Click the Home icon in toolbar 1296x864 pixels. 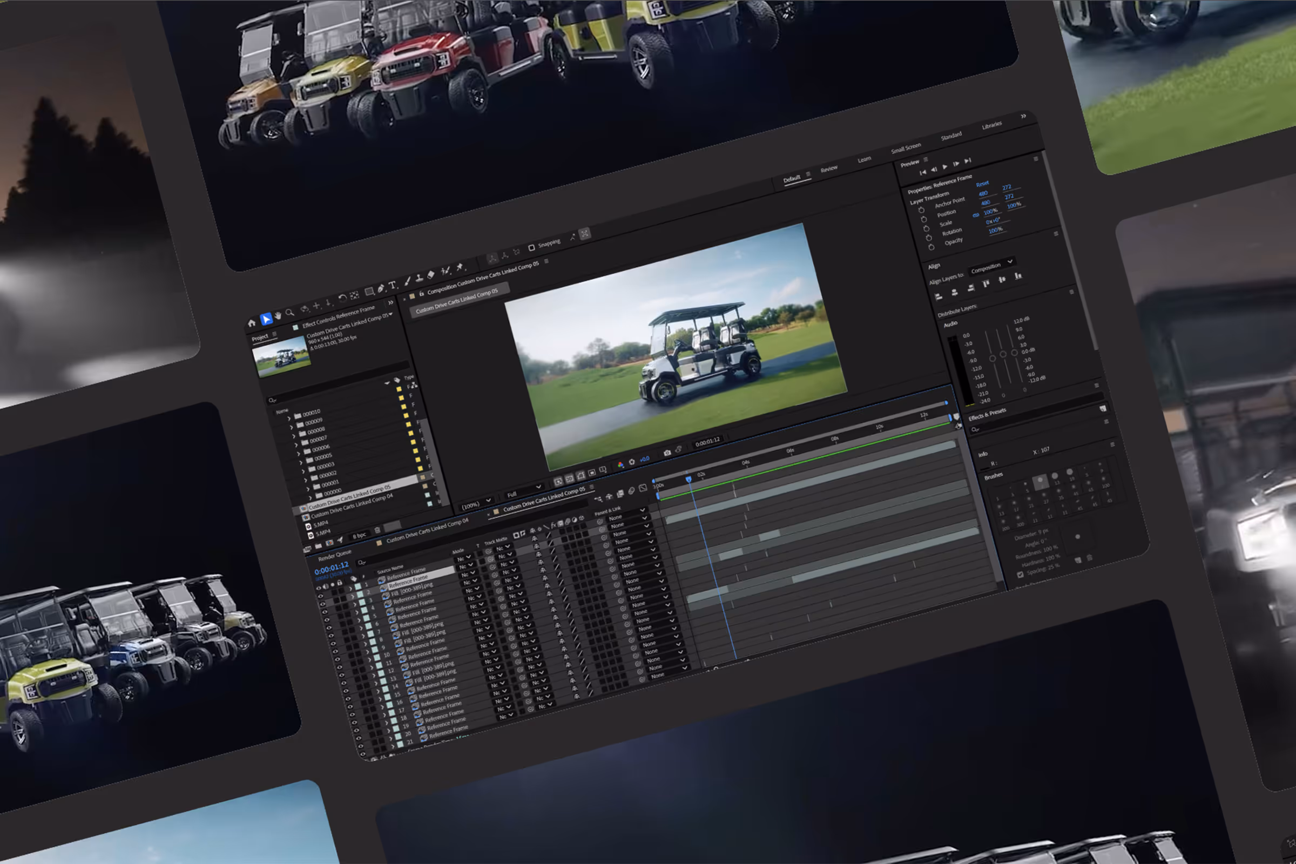252,323
